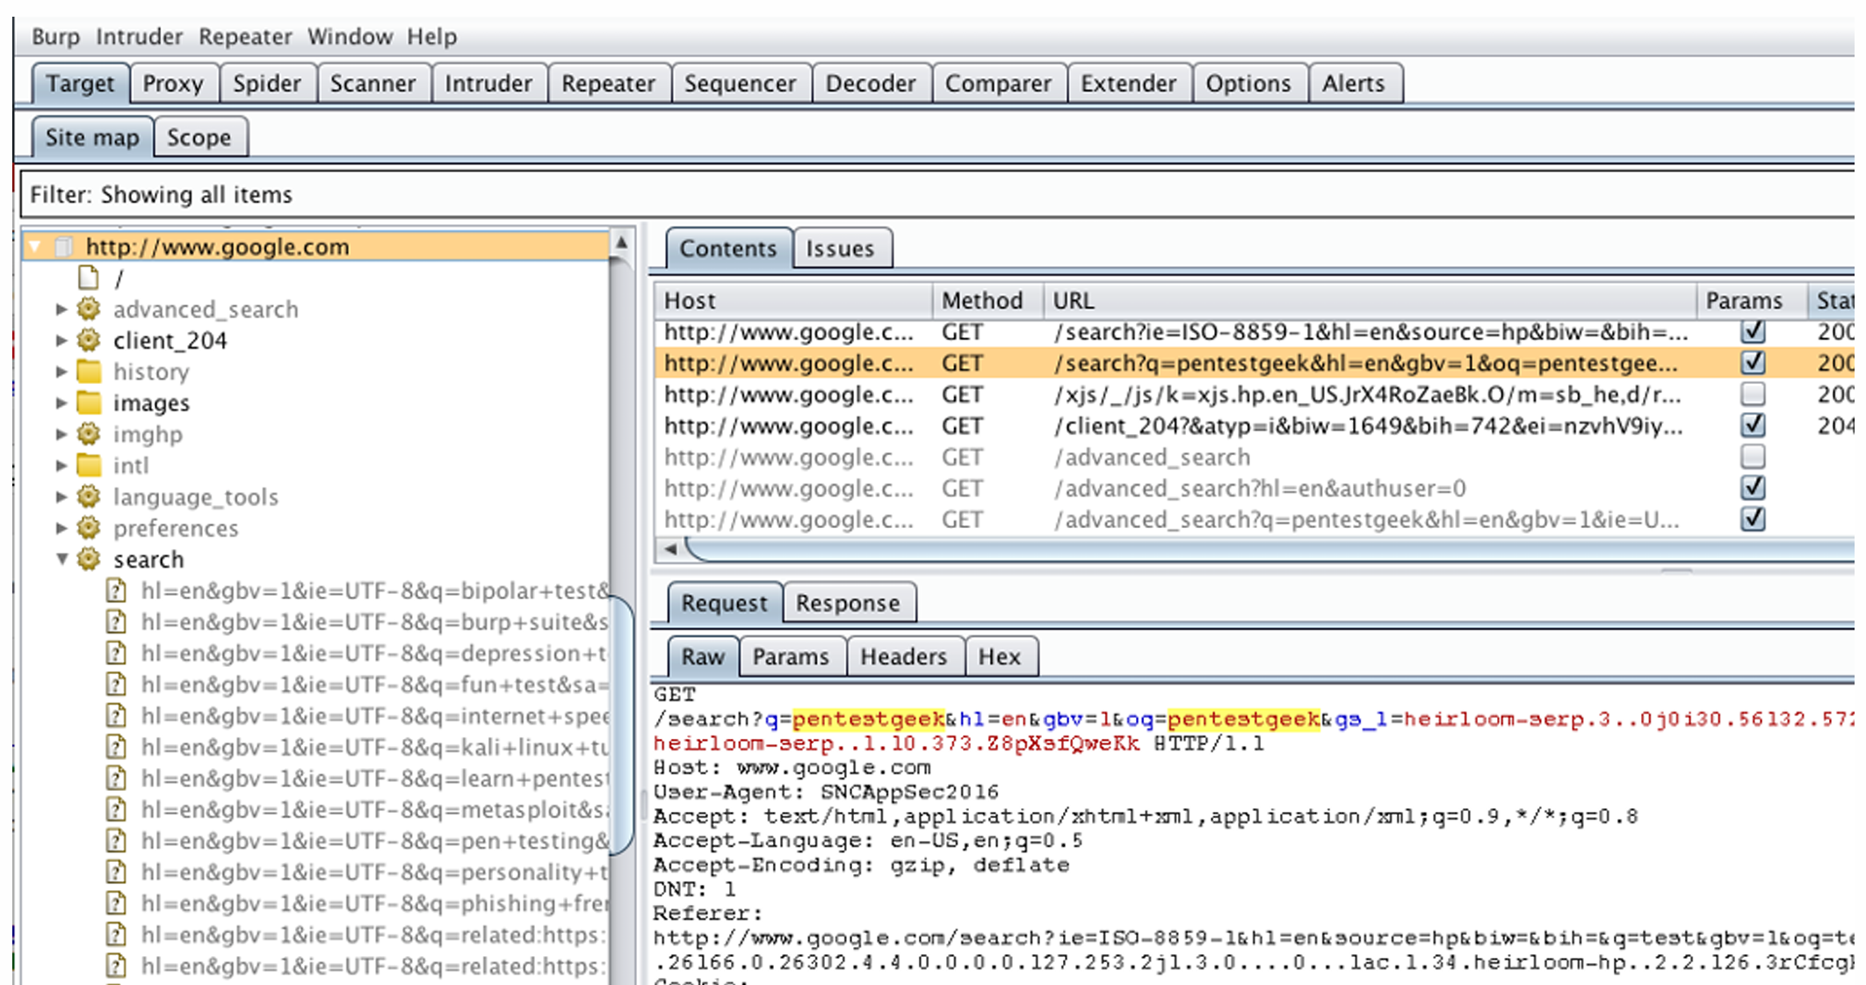This screenshot has height=985, width=1866.
Task: Expand the client_204 tree node
Action: [x=61, y=340]
